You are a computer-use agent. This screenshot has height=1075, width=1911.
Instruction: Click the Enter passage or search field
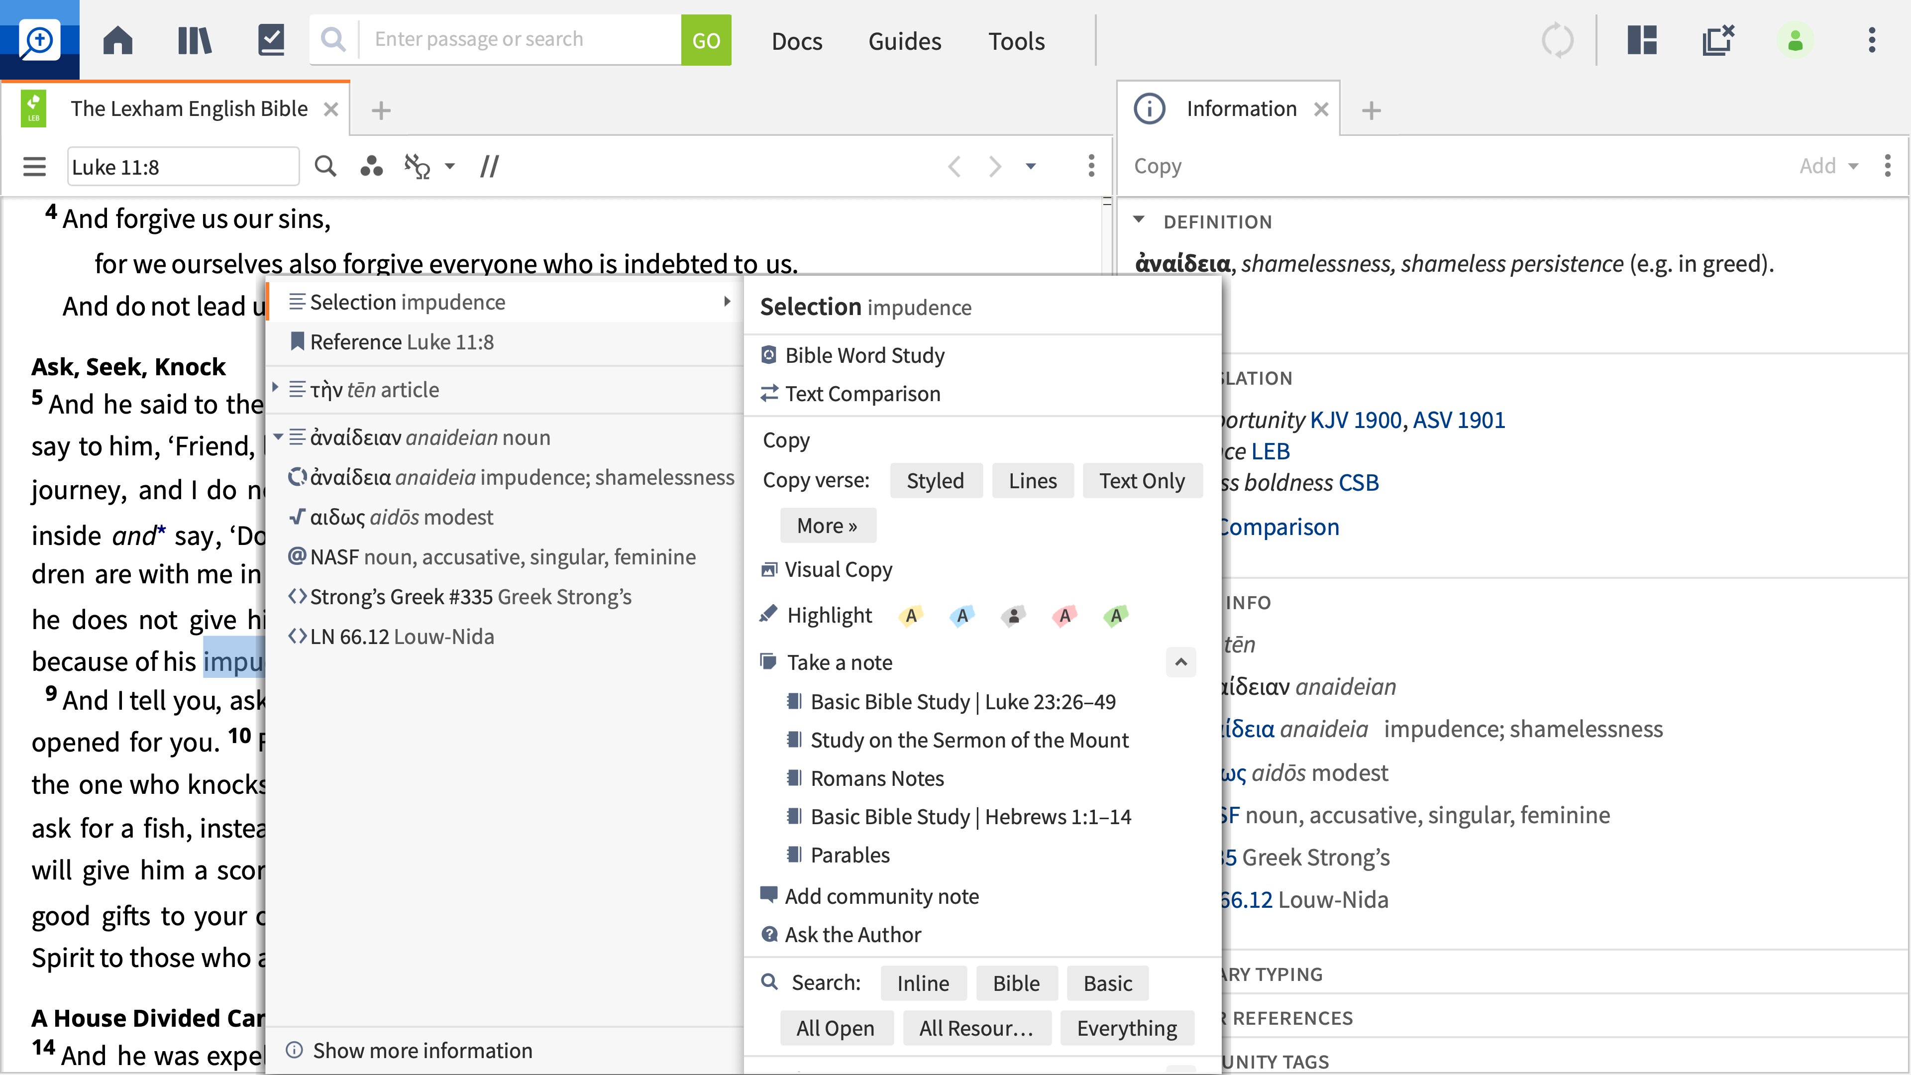pyautogui.click(x=521, y=39)
